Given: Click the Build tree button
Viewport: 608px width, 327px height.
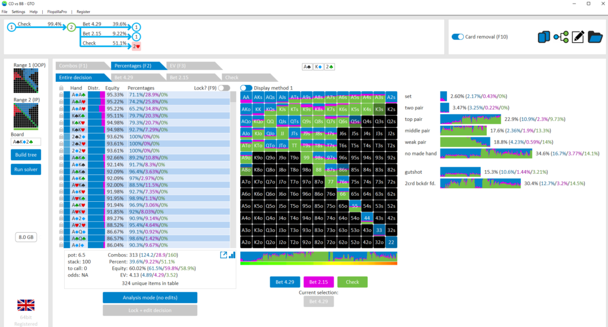Looking at the screenshot, I should 26,155.
